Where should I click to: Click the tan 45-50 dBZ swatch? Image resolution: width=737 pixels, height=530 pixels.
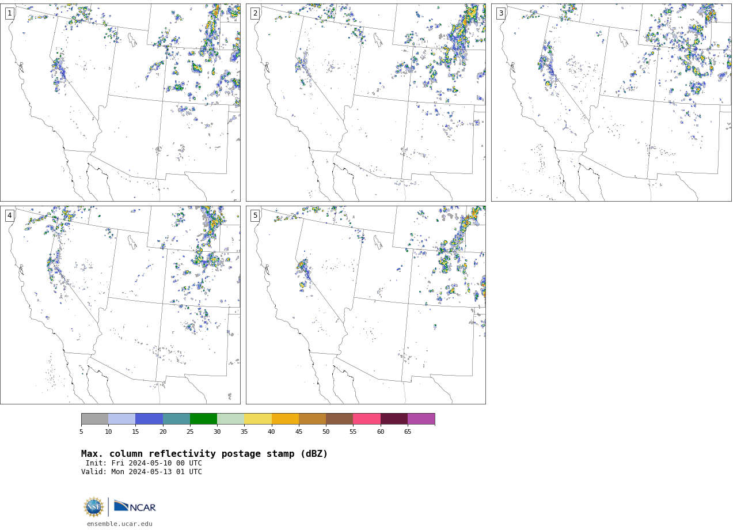pyautogui.click(x=312, y=419)
